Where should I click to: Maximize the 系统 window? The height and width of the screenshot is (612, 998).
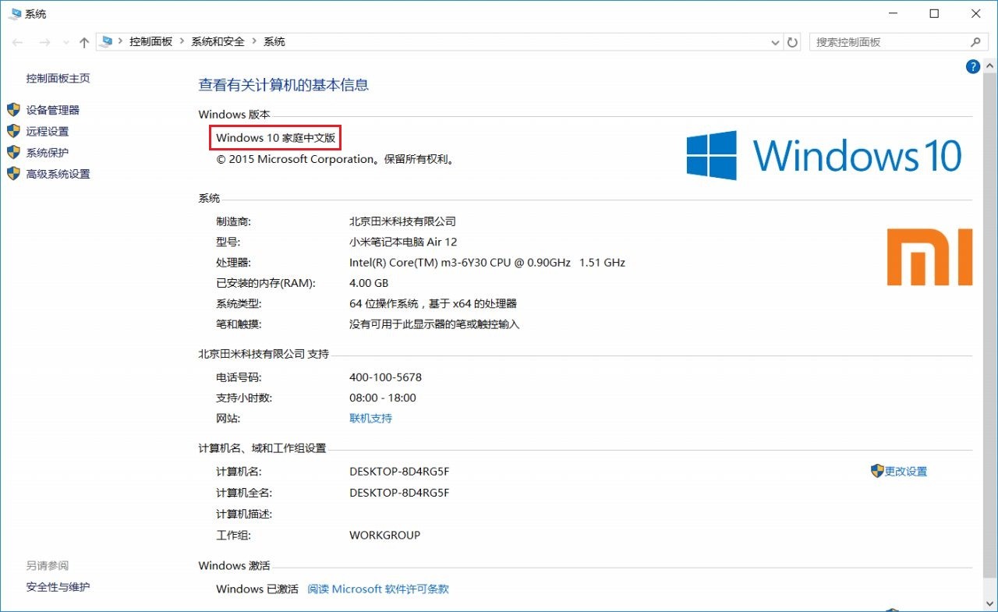pos(934,14)
